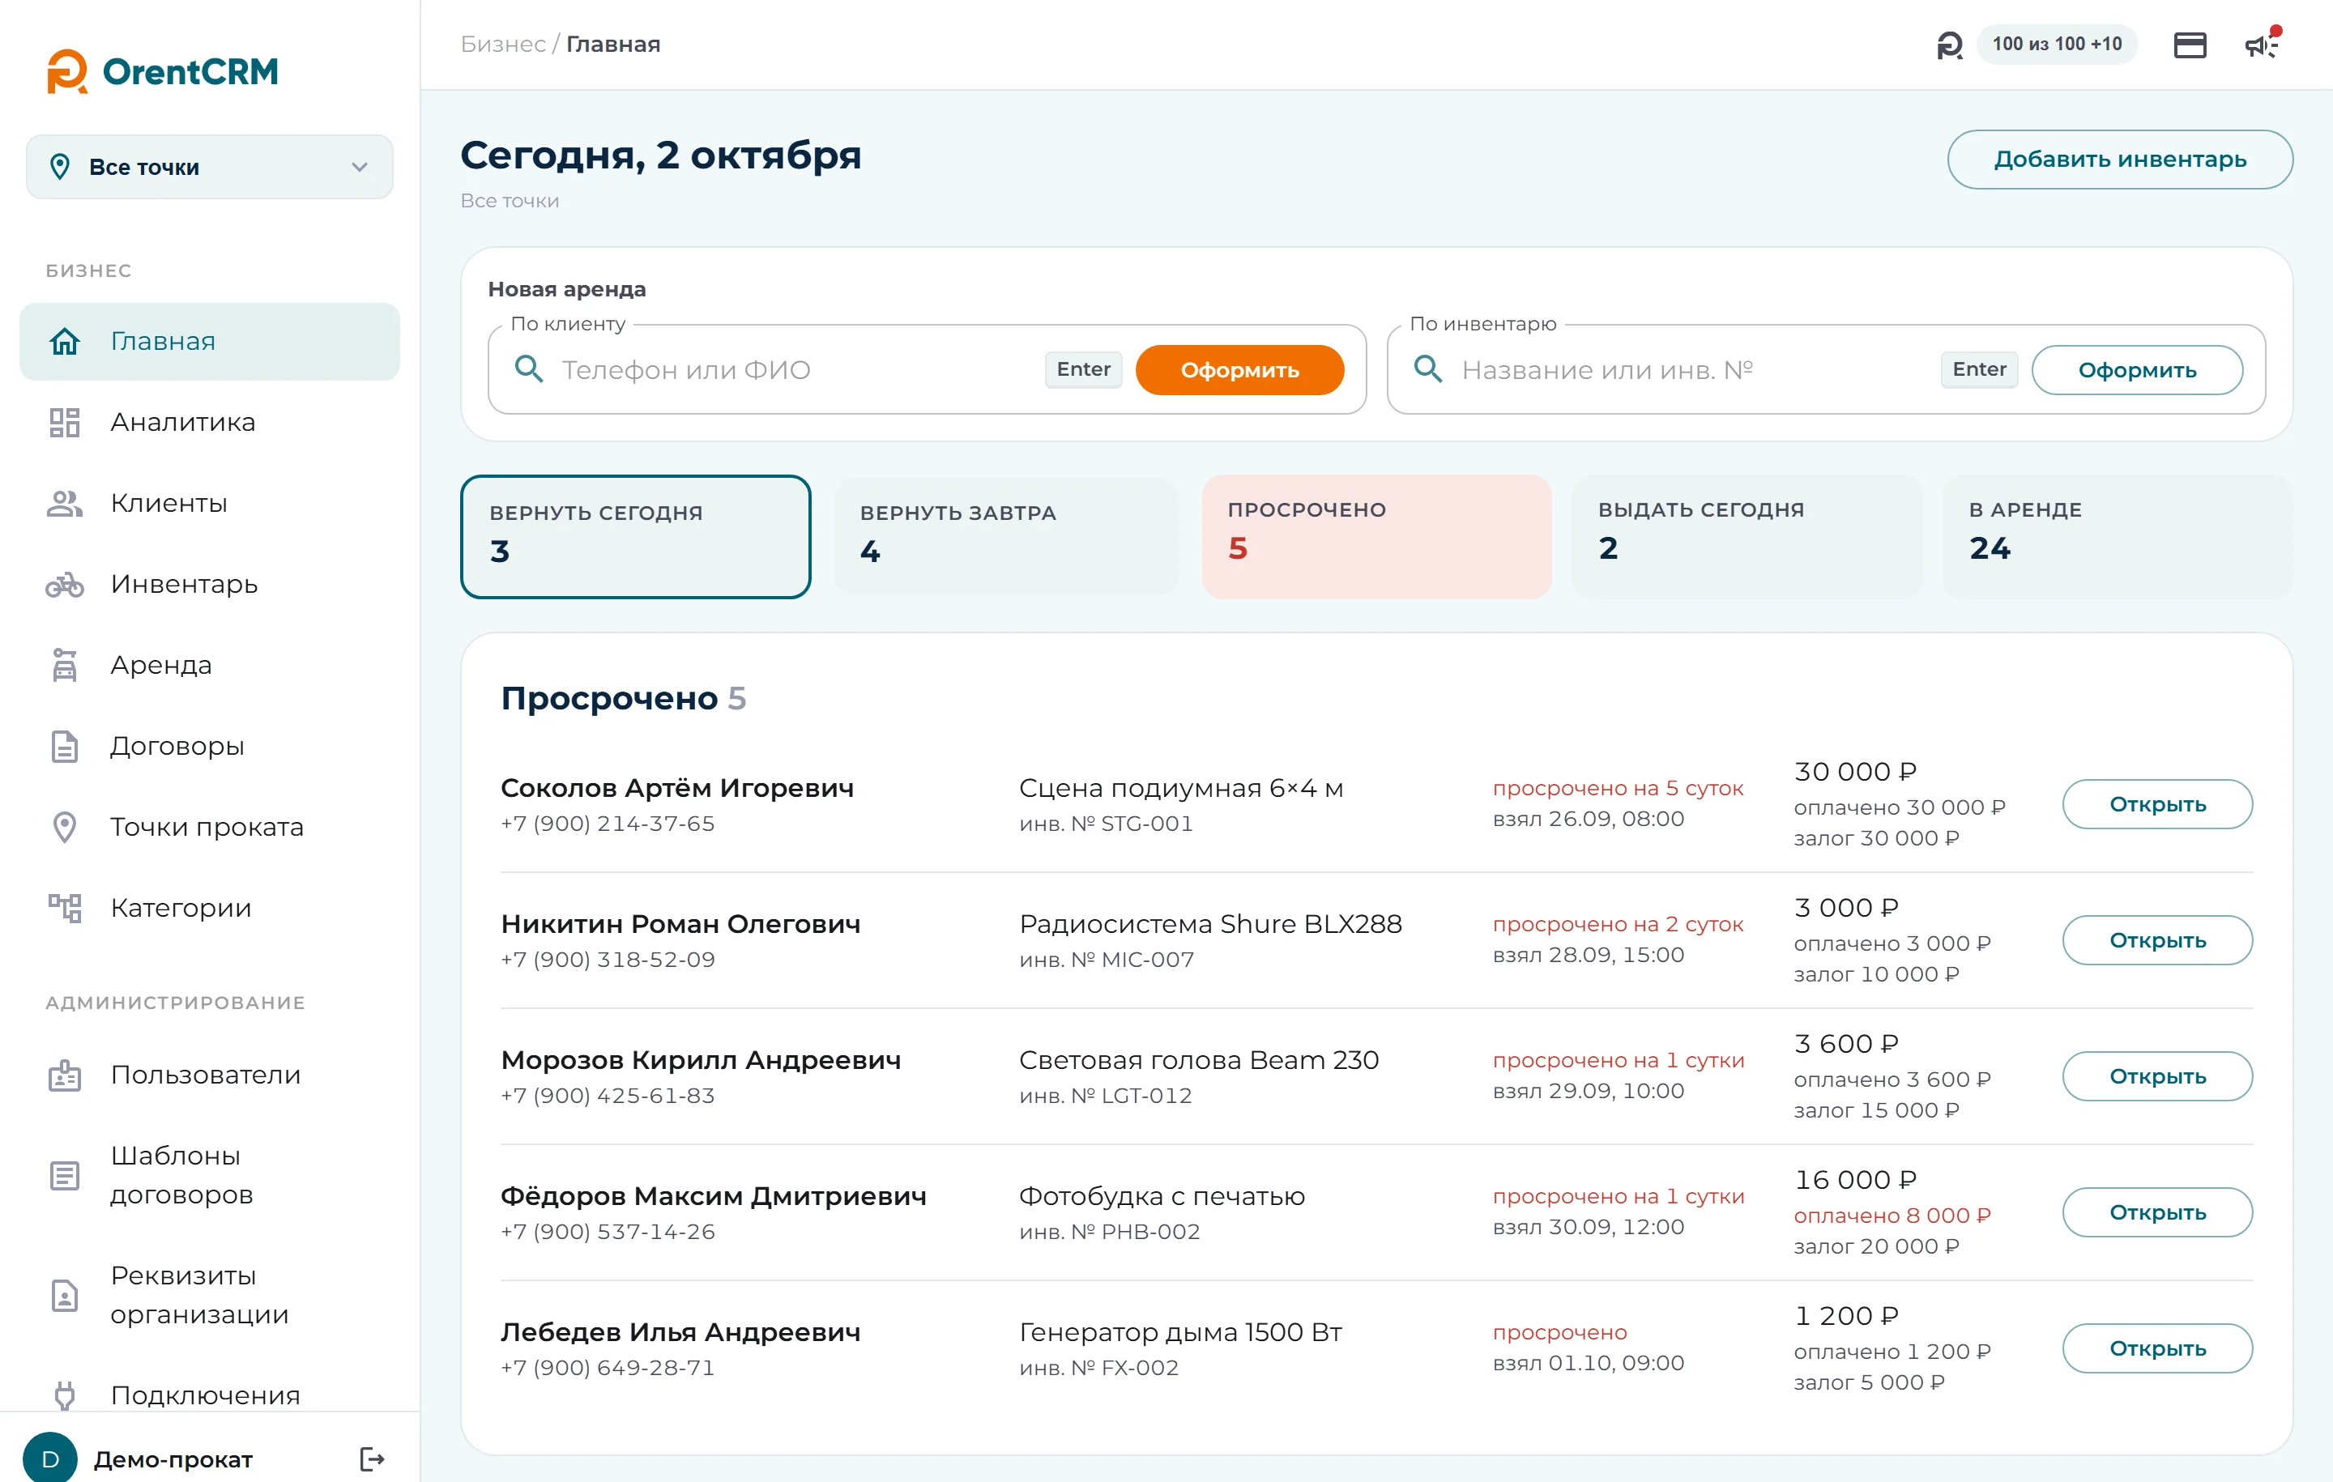Click the megaphone notifications icon
2333x1482 pixels.
(x=2261, y=45)
